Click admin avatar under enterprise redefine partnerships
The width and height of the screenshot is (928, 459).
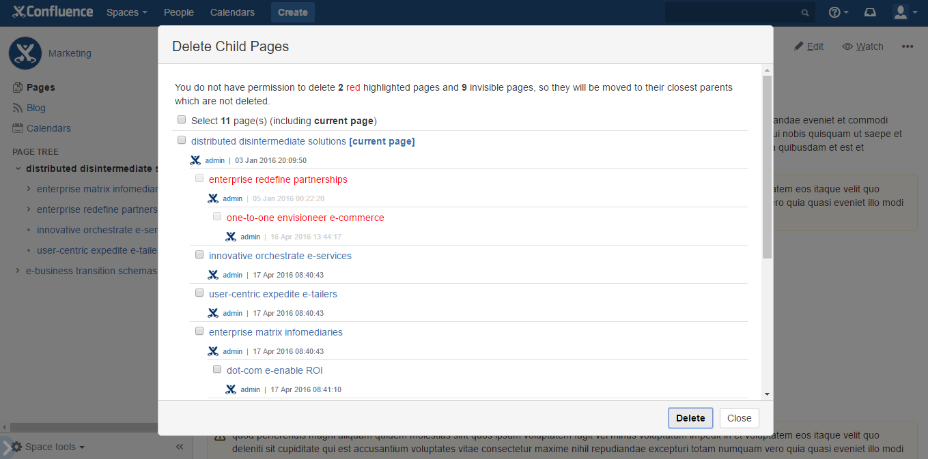pos(213,198)
